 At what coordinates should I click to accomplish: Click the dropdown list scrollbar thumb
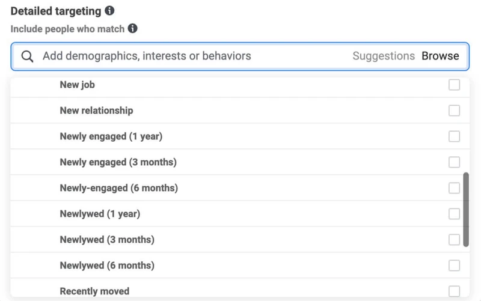pos(466,210)
